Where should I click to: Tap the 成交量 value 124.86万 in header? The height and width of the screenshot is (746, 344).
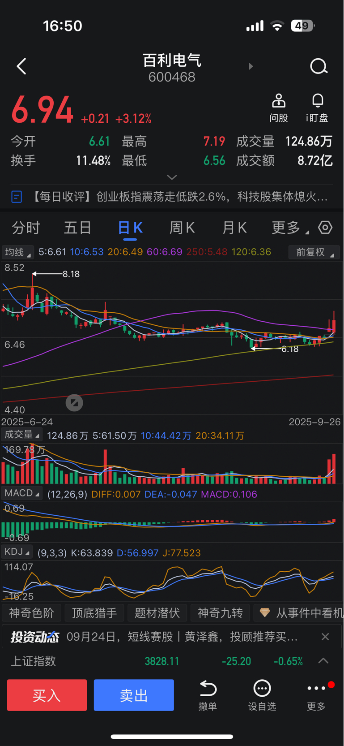pos(309,142)
